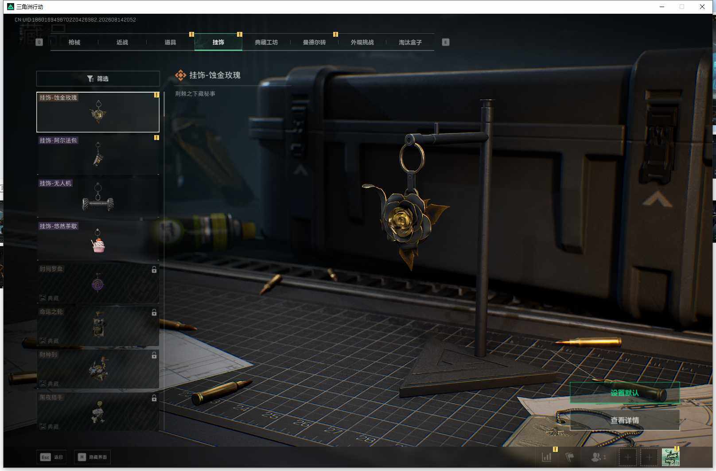This screenshot has height=471, width=716.
Task: Select the locked 财神到 charm
Action: pos(98,369)
